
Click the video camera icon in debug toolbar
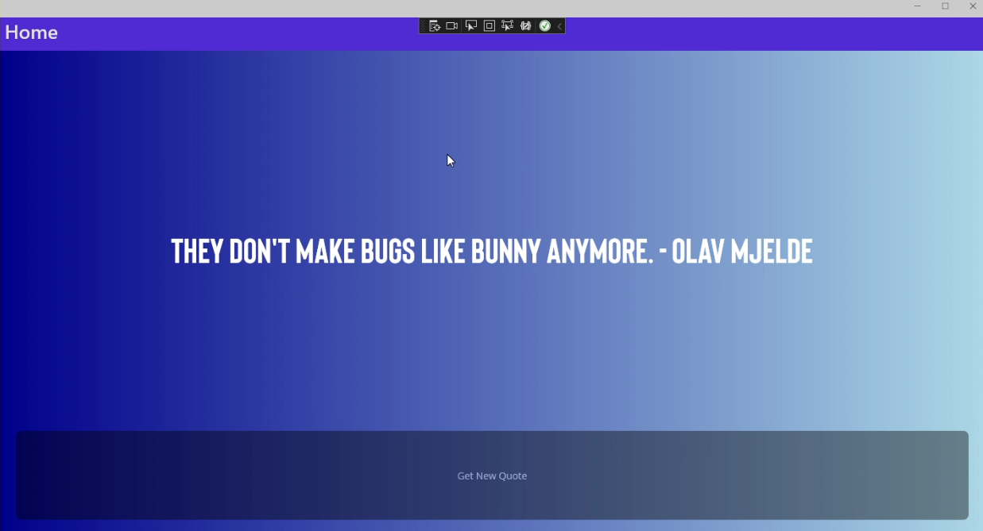[x=452, y=26]
